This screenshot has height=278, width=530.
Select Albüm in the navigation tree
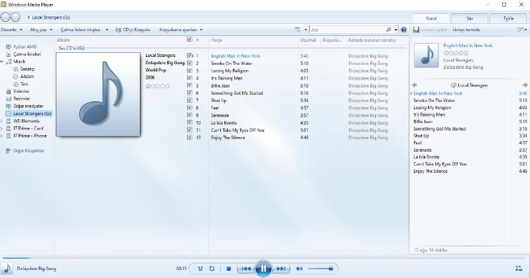tap(27, 76)
